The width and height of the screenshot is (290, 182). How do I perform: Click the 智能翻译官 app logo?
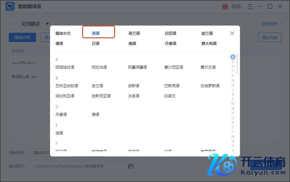(x=10, y=6)
